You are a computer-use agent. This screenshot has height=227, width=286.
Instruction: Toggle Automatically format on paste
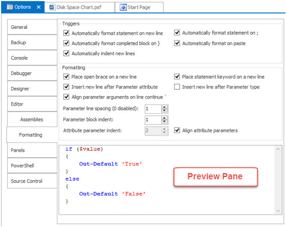pyautogui.click(x=177, y=43)
